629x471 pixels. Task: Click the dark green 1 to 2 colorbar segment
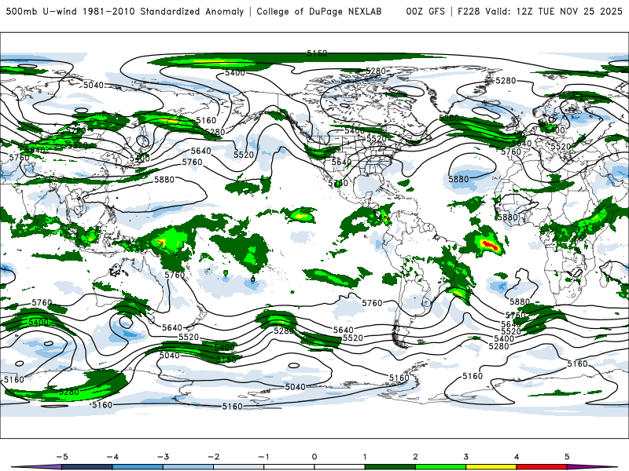click(390, 467)
